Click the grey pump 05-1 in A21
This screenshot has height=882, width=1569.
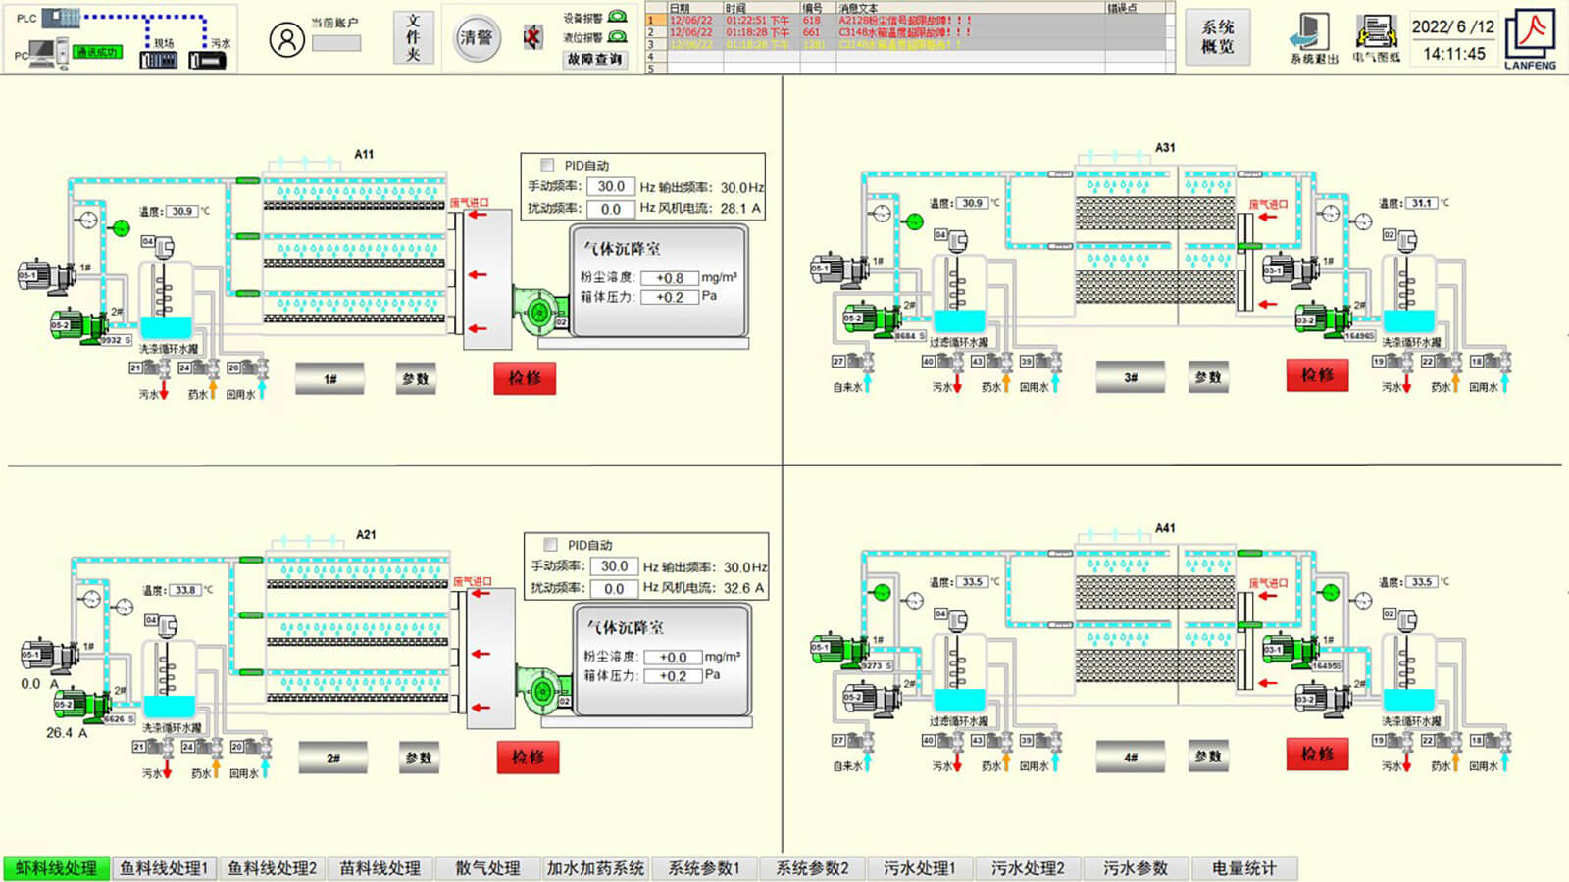pos(47,656)
